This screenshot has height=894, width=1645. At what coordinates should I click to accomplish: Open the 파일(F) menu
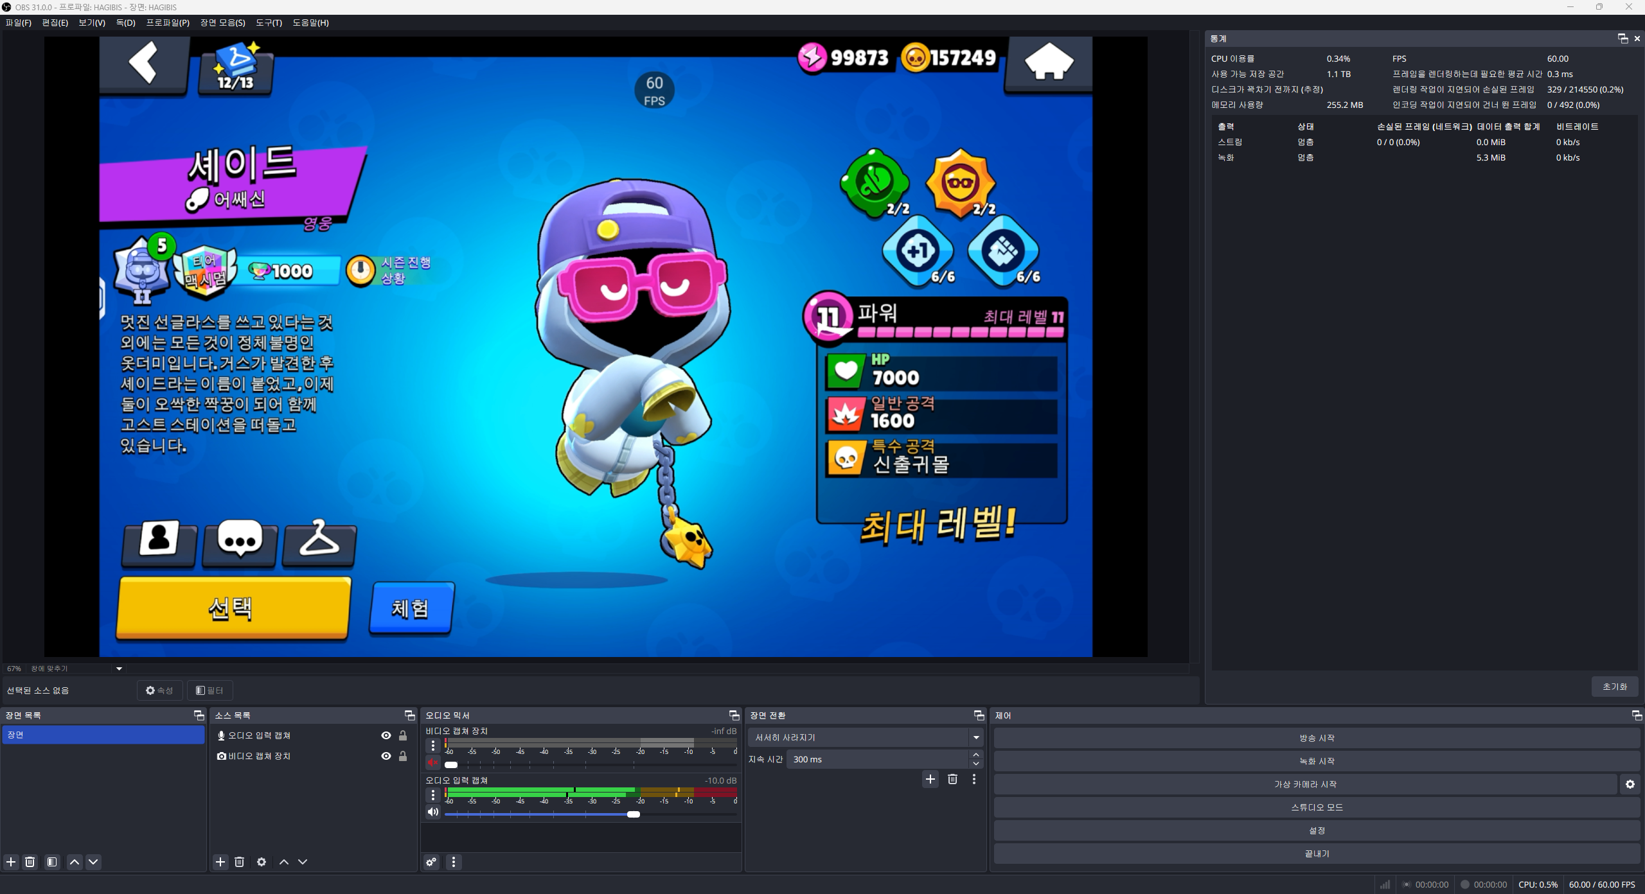[18, 22]
